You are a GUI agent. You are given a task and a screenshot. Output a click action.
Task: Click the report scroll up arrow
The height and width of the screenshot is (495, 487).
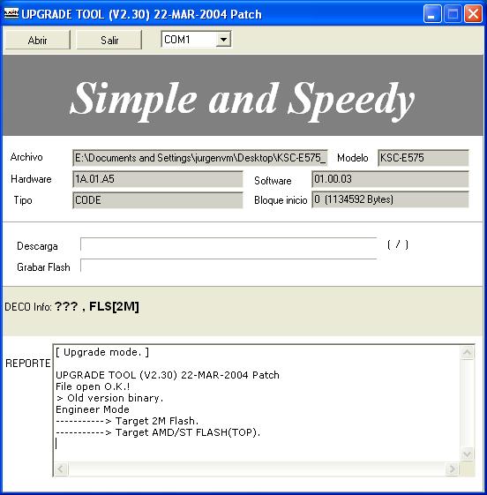click(467, 353)
